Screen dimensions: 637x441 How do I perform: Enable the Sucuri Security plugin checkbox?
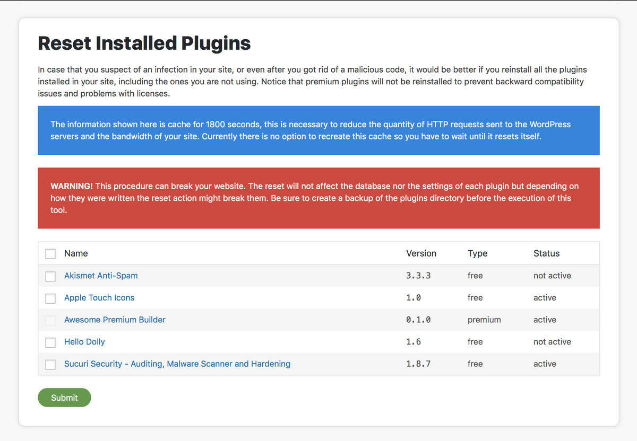50,365
